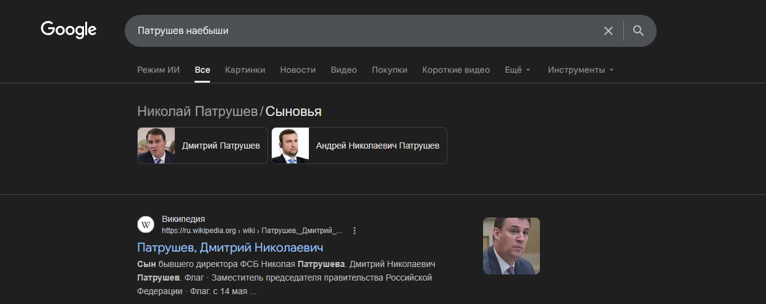The height and width of the screenshot is (304, 766).
Task: Open the Новости tab
Action: (x=298, y=70)
